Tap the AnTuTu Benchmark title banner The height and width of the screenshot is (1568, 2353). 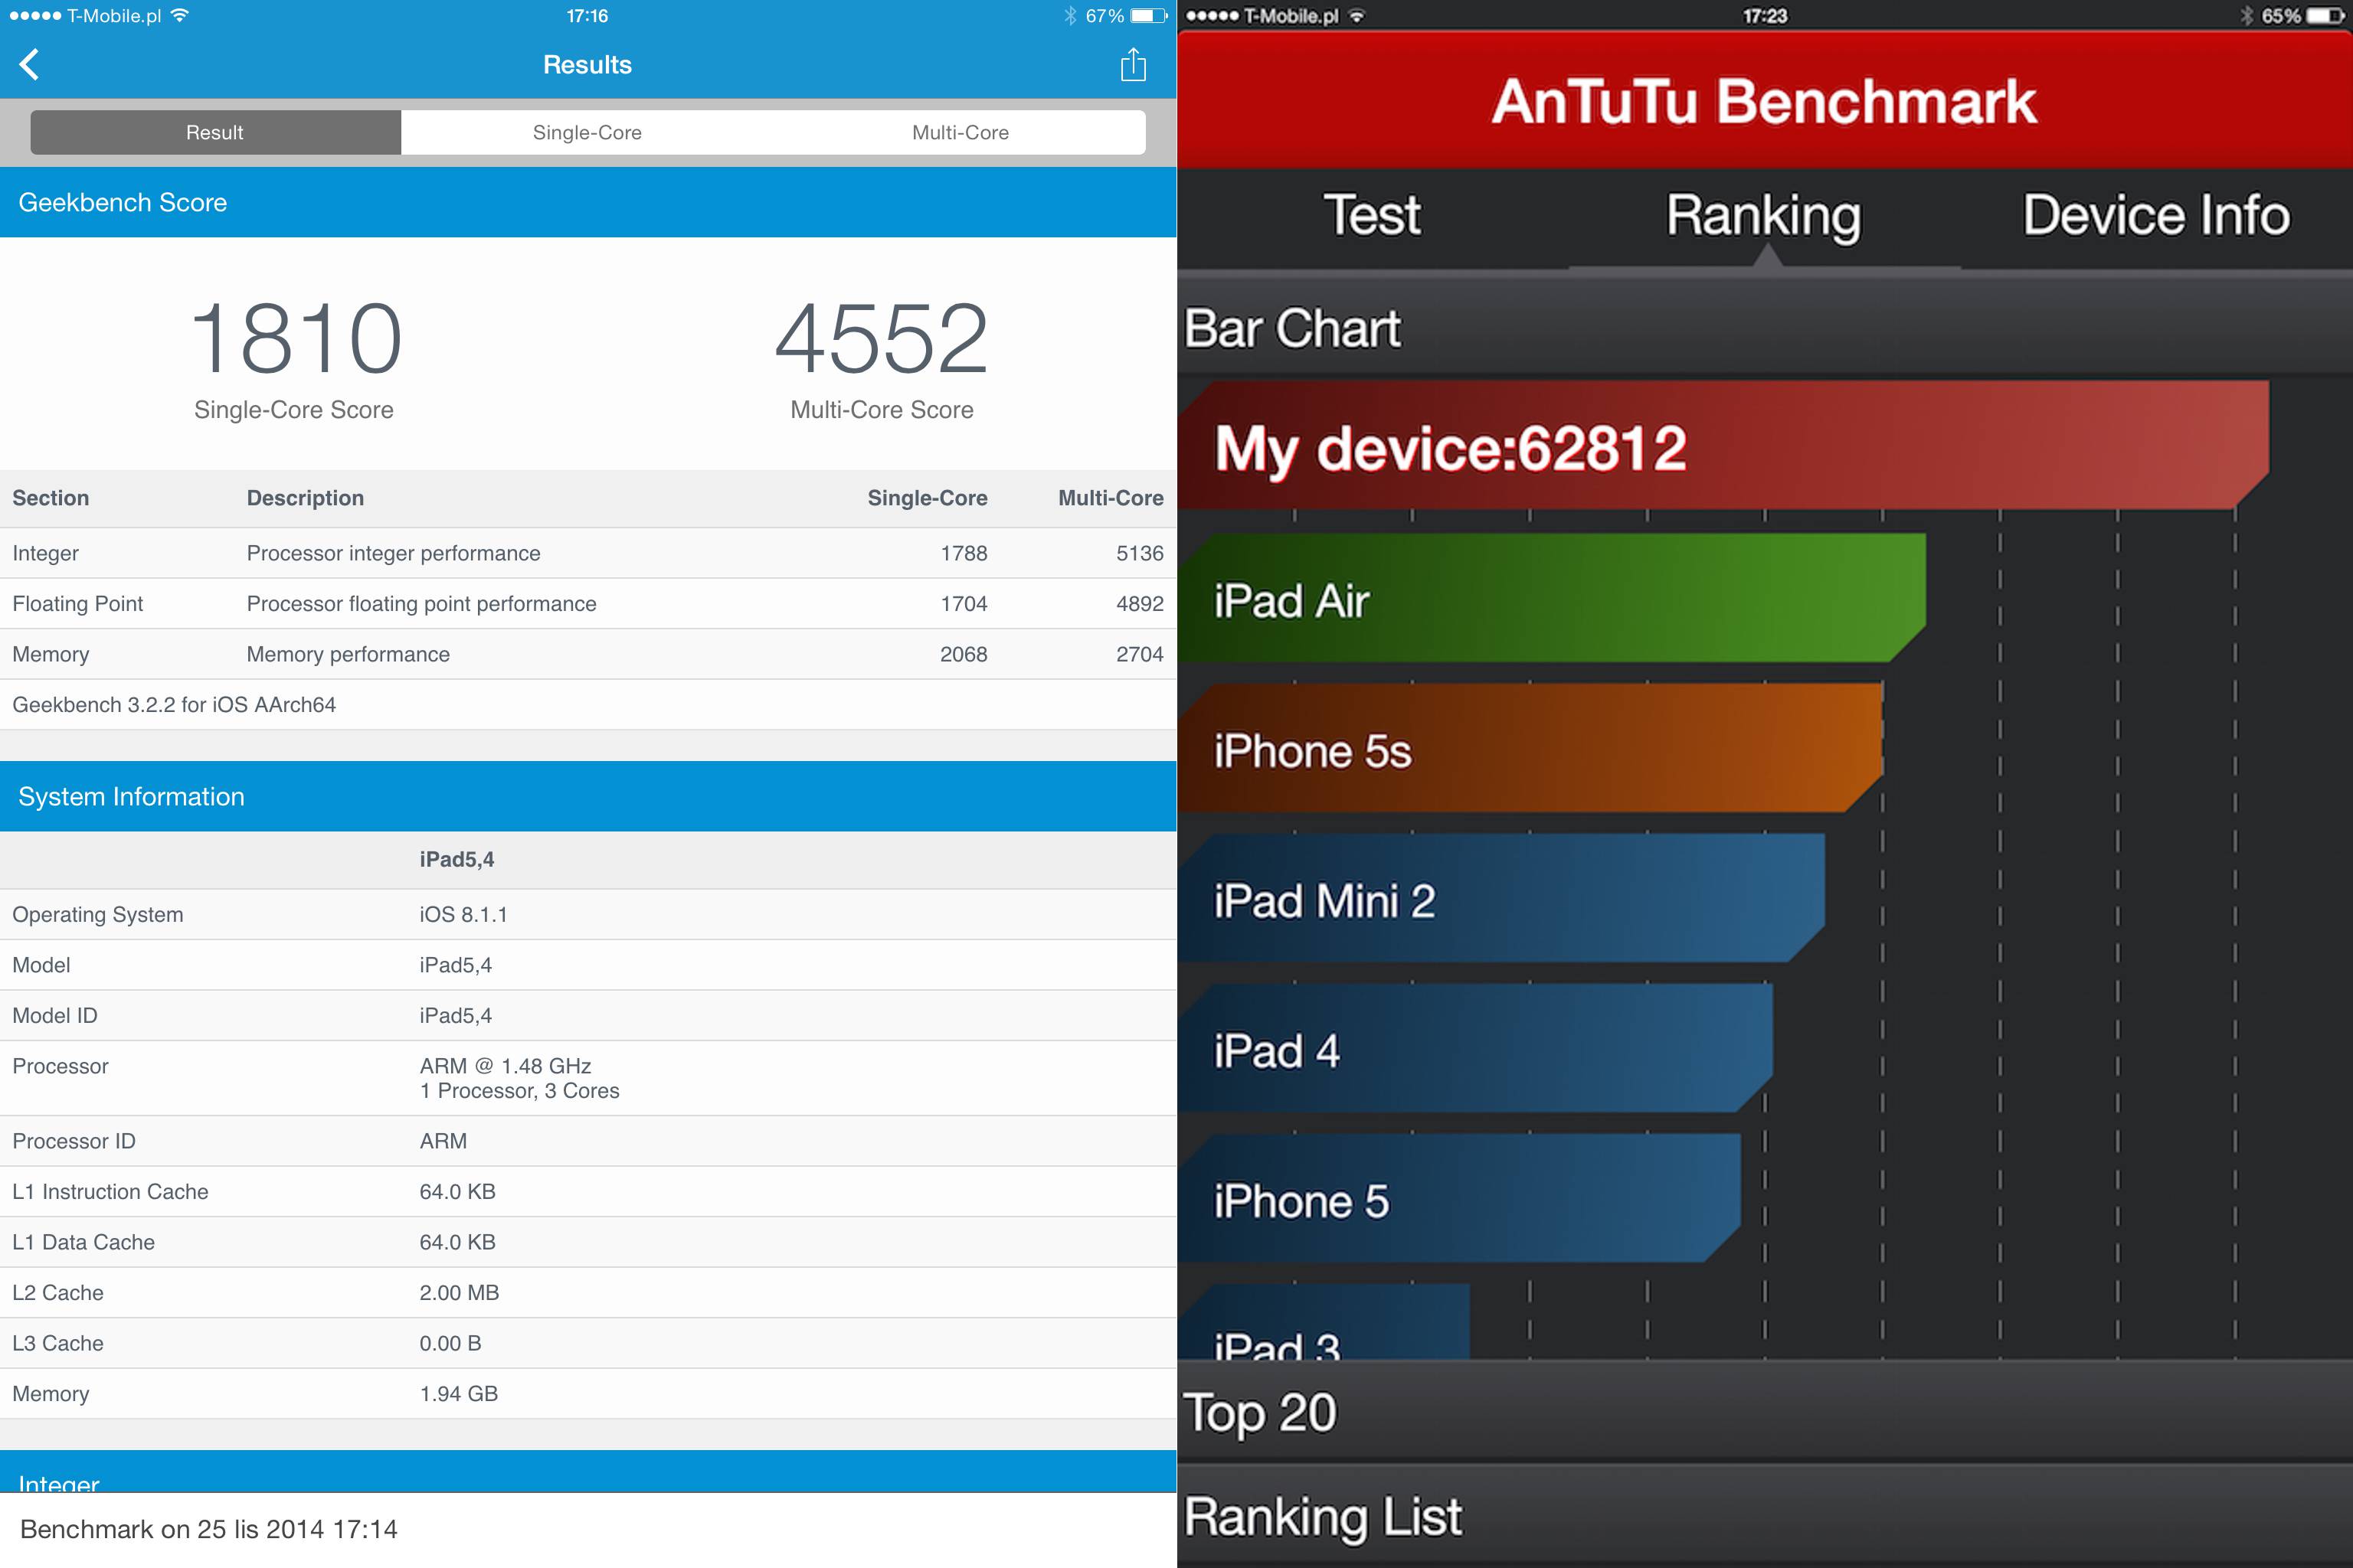point(1765,100)
